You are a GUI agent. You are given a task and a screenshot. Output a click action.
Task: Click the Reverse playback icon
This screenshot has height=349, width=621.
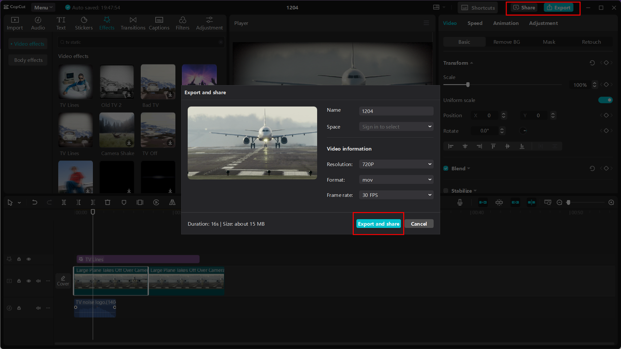click(x=156, y=202)
